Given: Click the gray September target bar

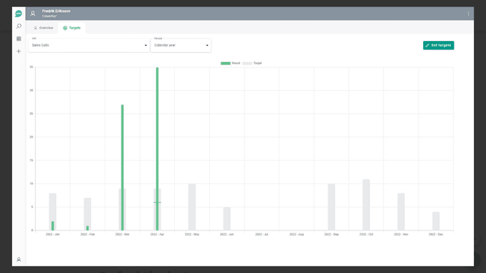Looking at the screenshot, I should pos(331,207).
